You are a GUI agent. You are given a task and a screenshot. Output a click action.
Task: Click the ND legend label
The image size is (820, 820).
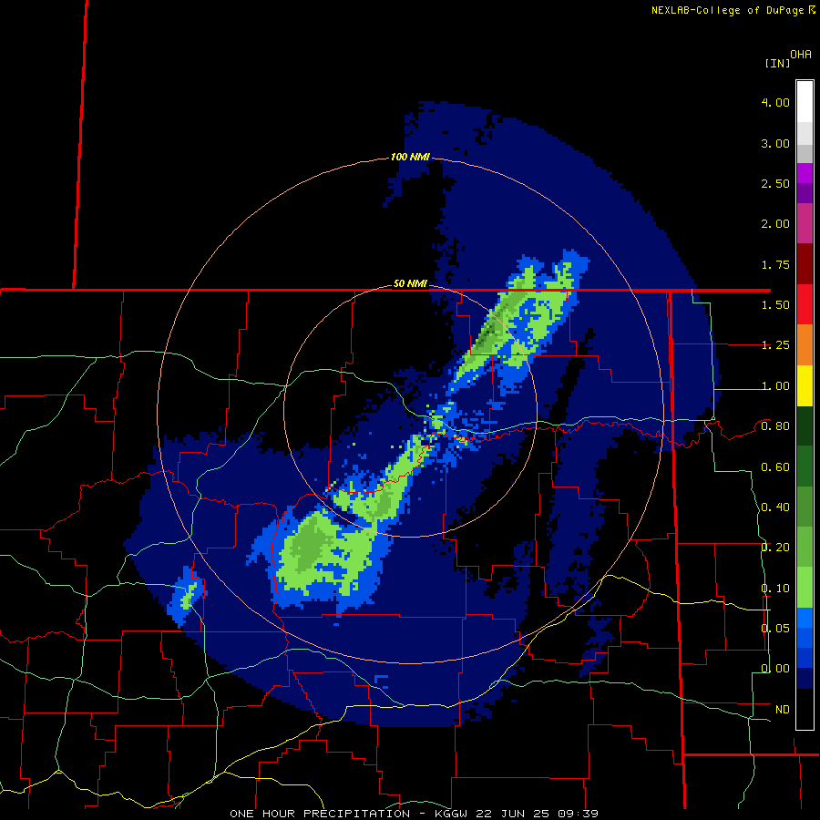point(783,710)
